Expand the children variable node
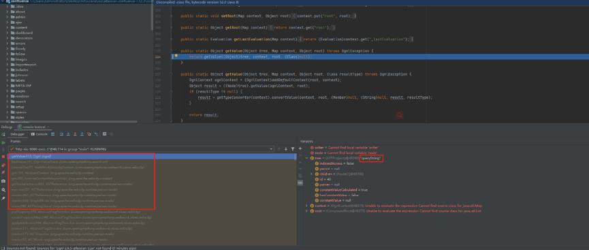The image size is (589, 250). pos(311,174)
